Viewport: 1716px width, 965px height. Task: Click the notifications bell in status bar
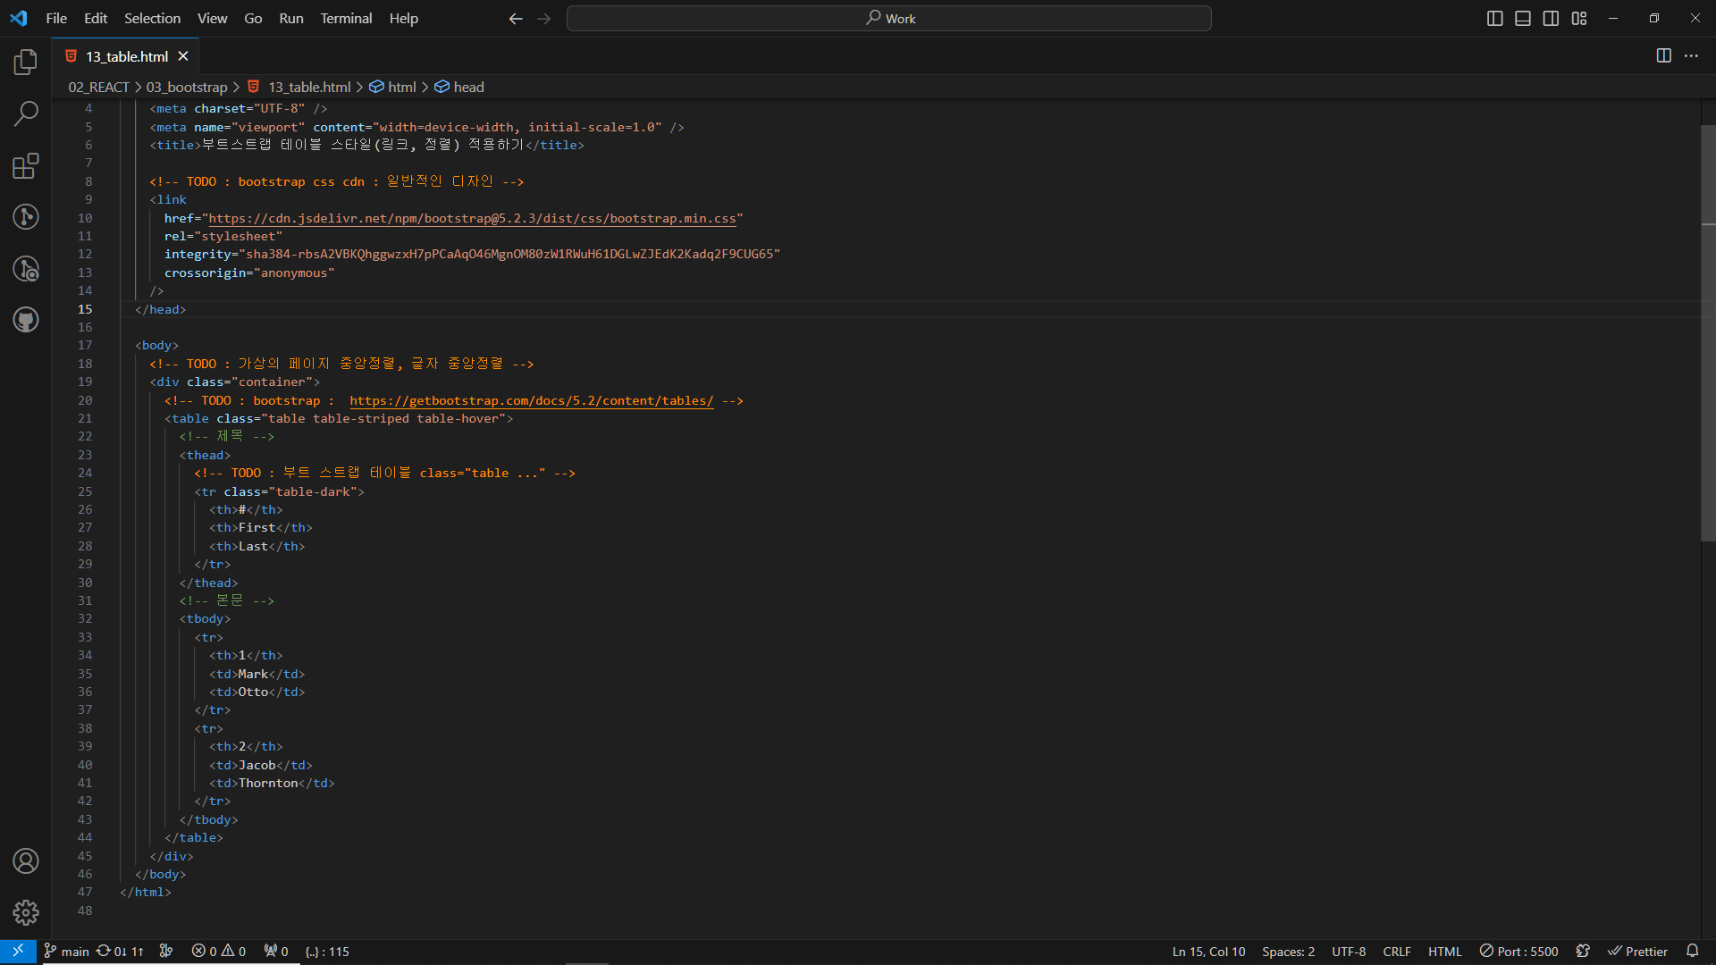pos(1692,951)
